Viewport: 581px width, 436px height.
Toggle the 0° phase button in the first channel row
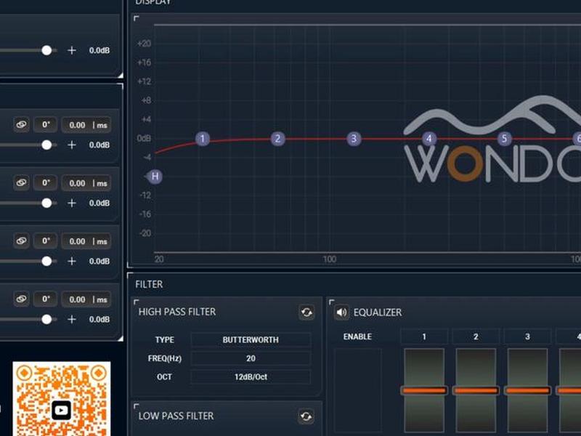[46, 125]
